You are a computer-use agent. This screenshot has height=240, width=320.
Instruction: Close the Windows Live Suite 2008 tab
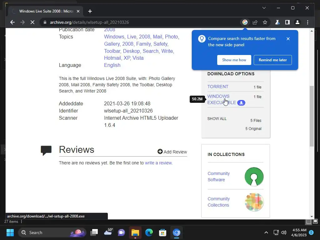tap(78, 11)
